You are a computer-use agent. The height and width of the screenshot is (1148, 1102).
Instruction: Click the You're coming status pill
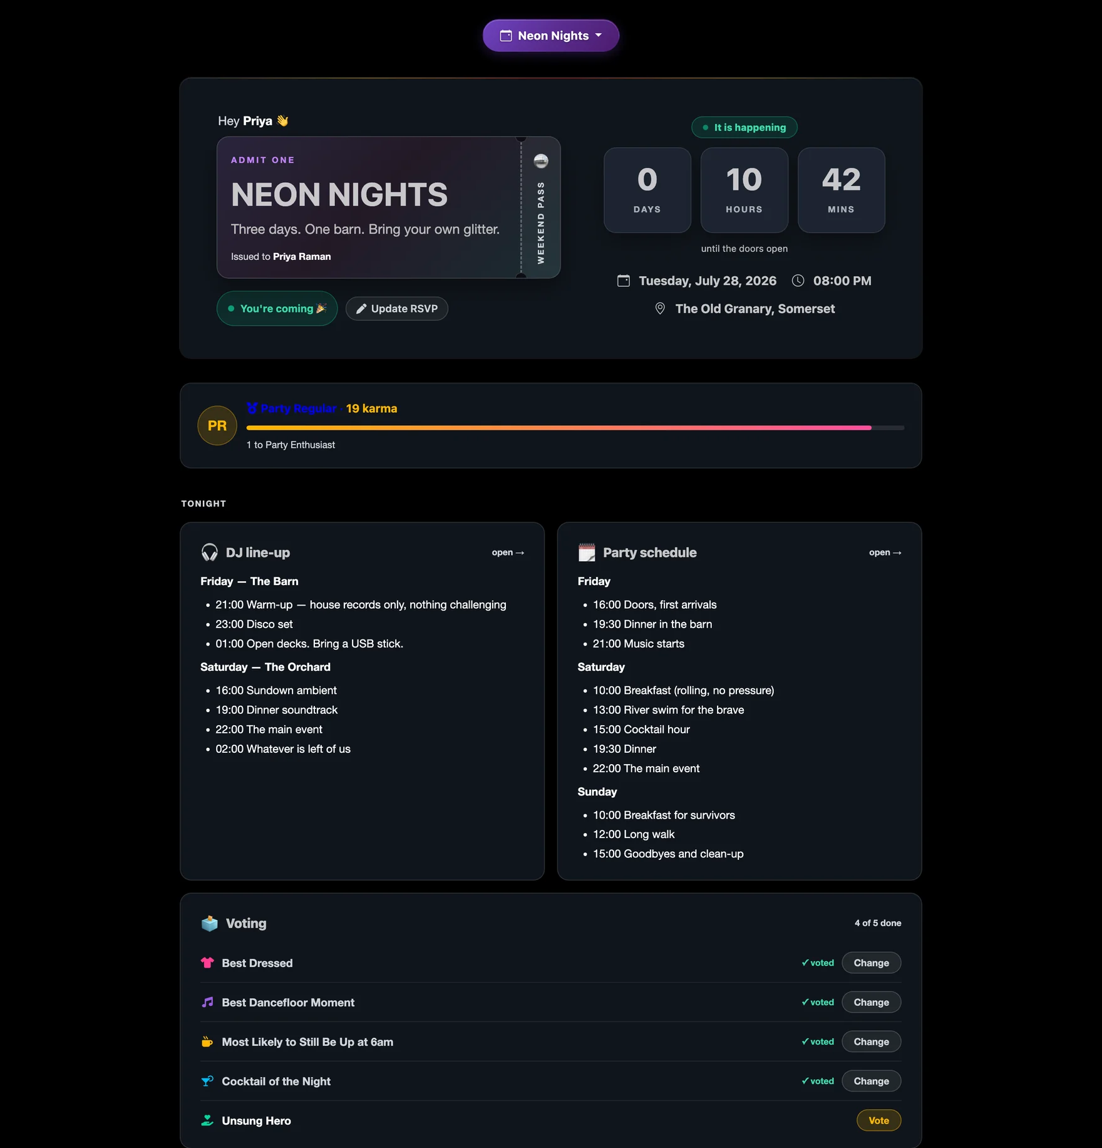click(x=277, y=309)
